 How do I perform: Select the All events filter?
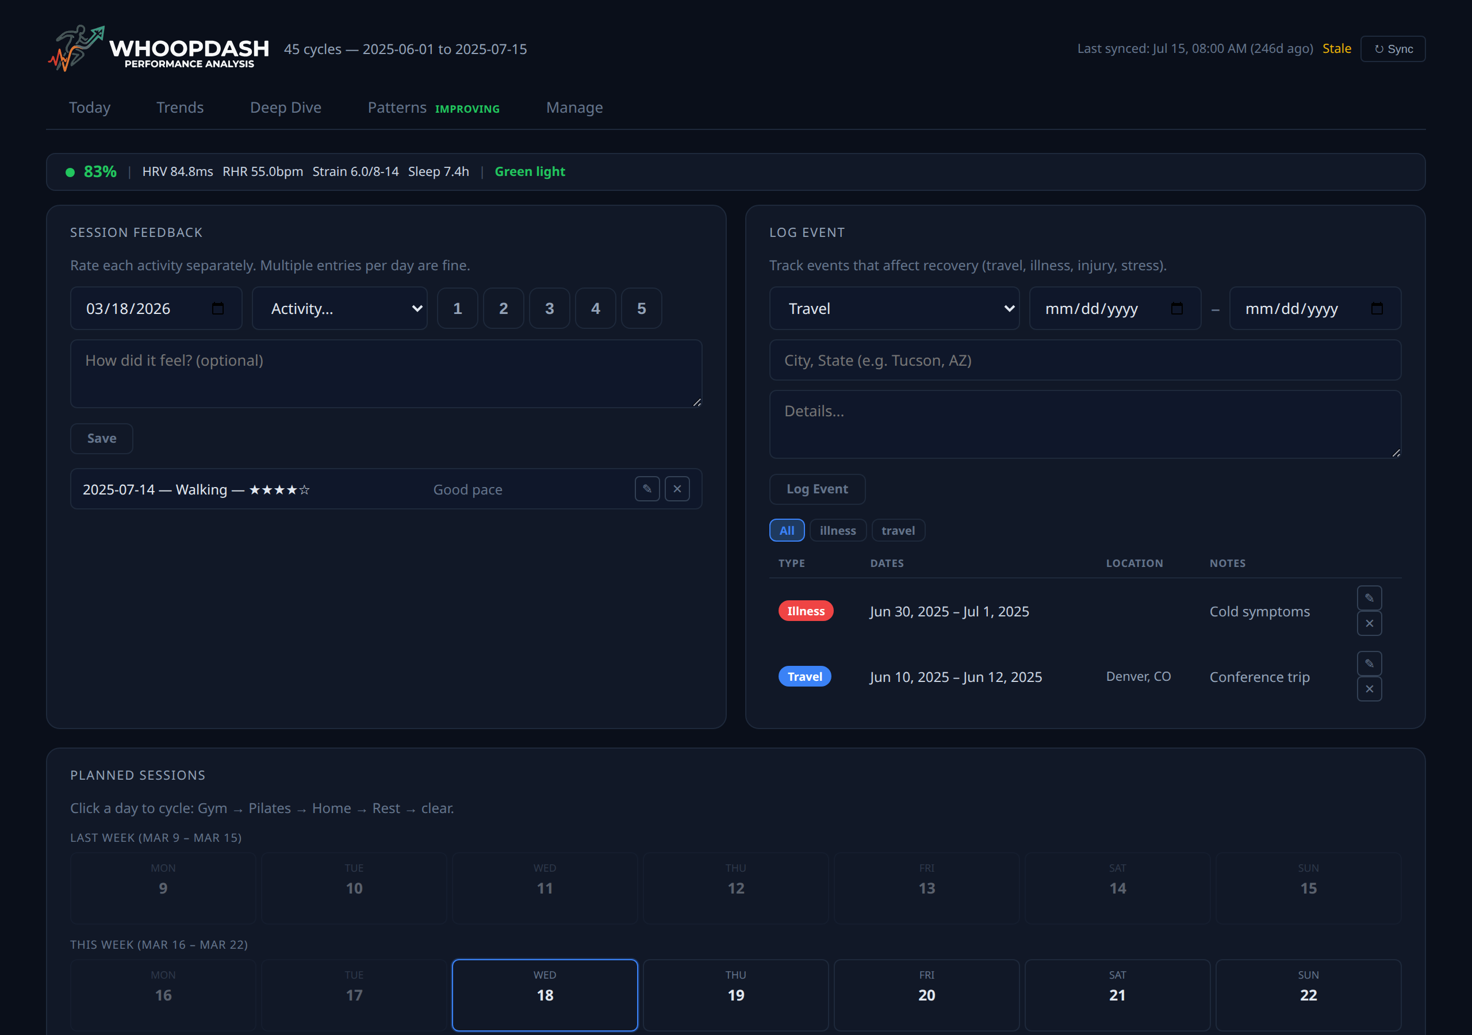[x=787, y=530]
